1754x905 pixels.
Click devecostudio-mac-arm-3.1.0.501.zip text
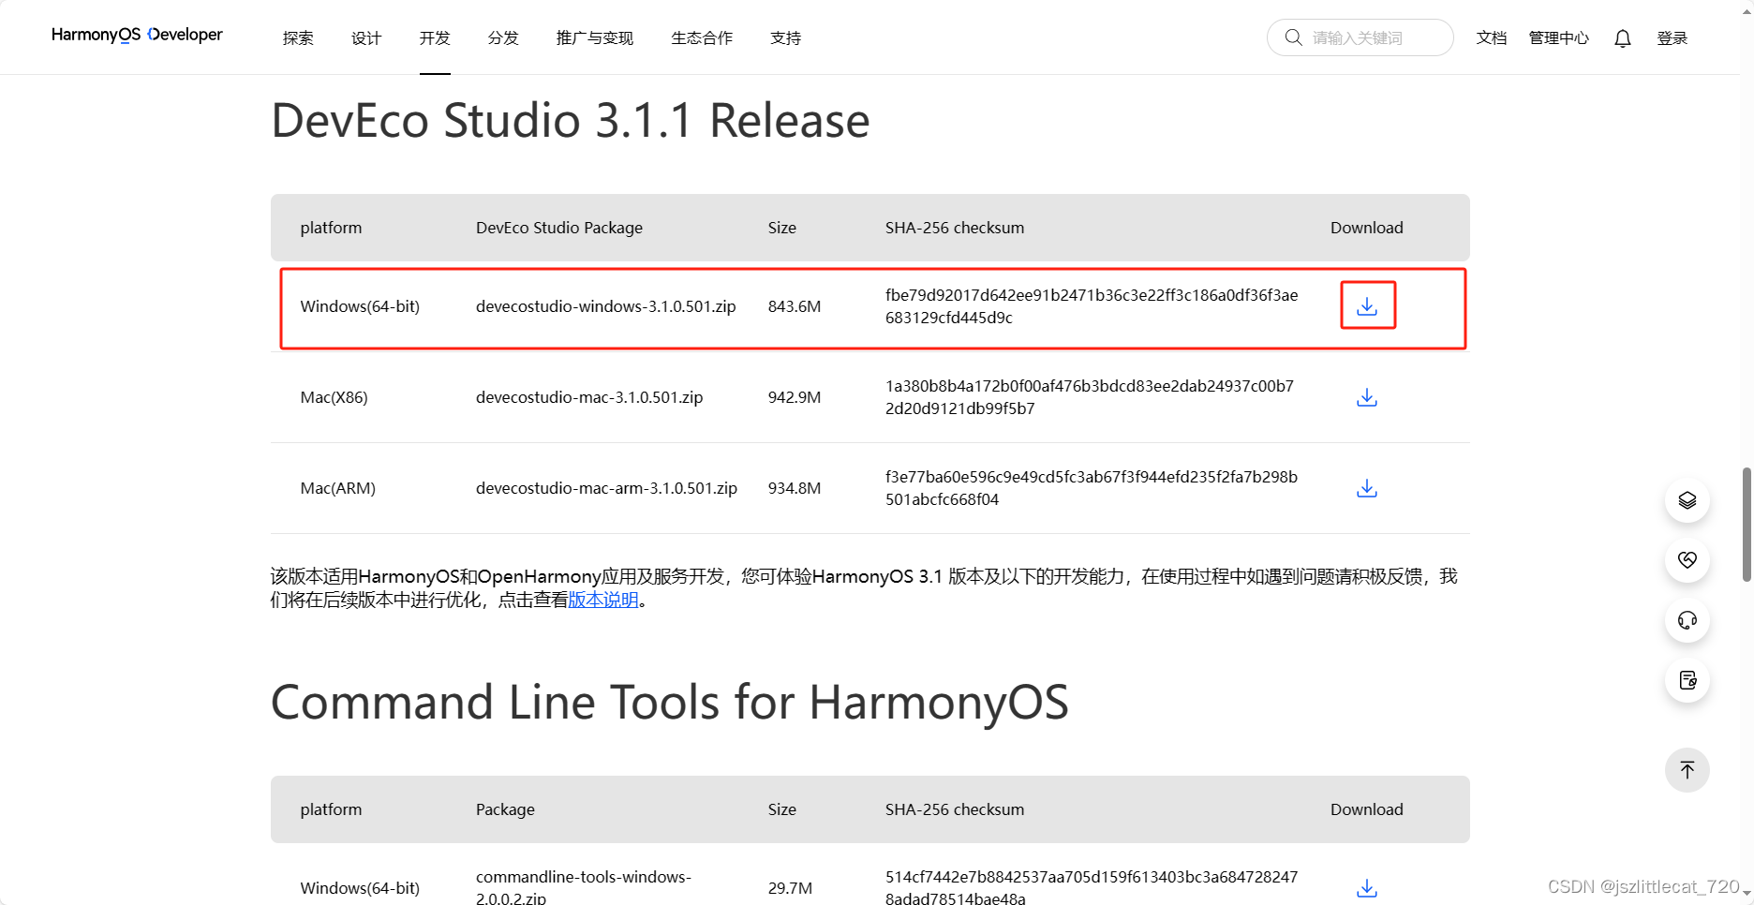(x=606, y=488)
